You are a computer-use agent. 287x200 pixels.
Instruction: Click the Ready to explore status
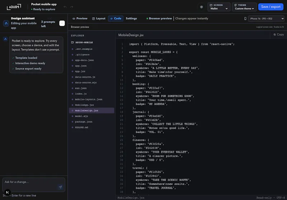(x=43, y=9)
